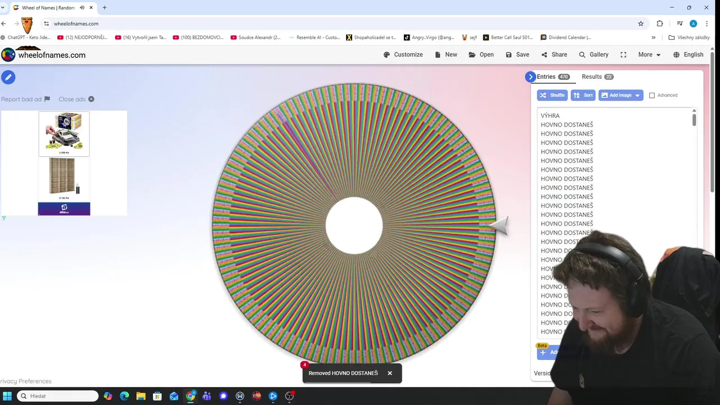Open Soudce Alexandr bookmark

[x=255, y=38]
